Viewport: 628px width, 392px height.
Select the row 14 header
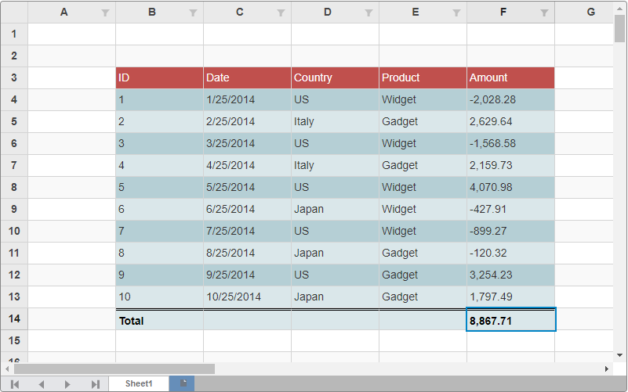tap(14, 319)
